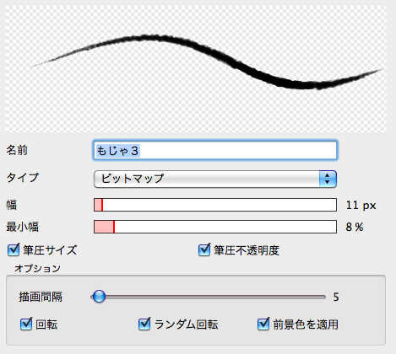Image resolution: width=396 pixels, height=354 pixels.
Task: Click the 名前 name field containing もじゃ3
Action: point(215,151)
